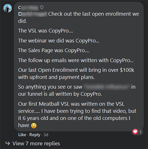Click the badge icon beside commenter name
The width and height of the screenshot is (148, 149).
pyautogui.click(x=42, y=7)
